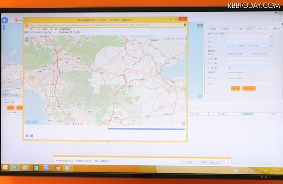Click the Windows Start button
283x184 pixels.
(x=5, y=168)
